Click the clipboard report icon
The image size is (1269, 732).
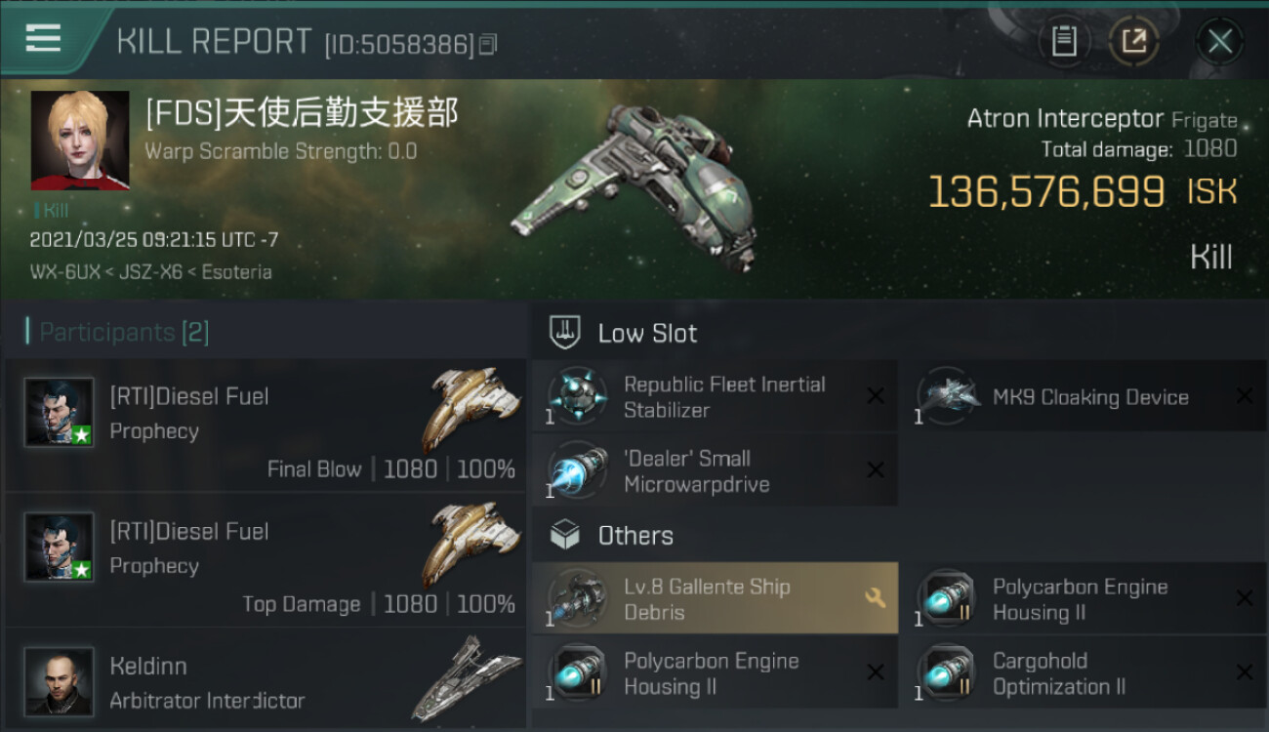click(1064, 42)
